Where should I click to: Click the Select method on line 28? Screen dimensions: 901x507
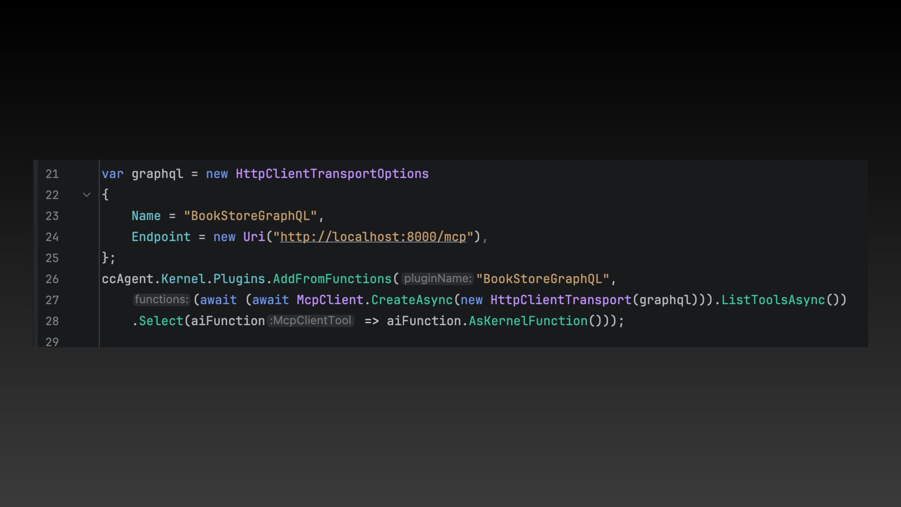[160, 321]
